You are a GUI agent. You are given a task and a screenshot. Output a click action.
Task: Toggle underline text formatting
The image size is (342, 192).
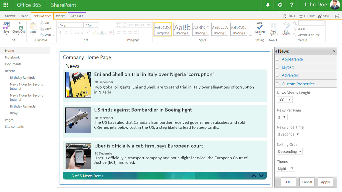(71, 32)
